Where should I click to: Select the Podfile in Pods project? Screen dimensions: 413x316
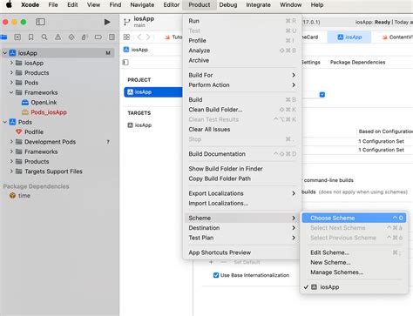click(x=34, y=132)
